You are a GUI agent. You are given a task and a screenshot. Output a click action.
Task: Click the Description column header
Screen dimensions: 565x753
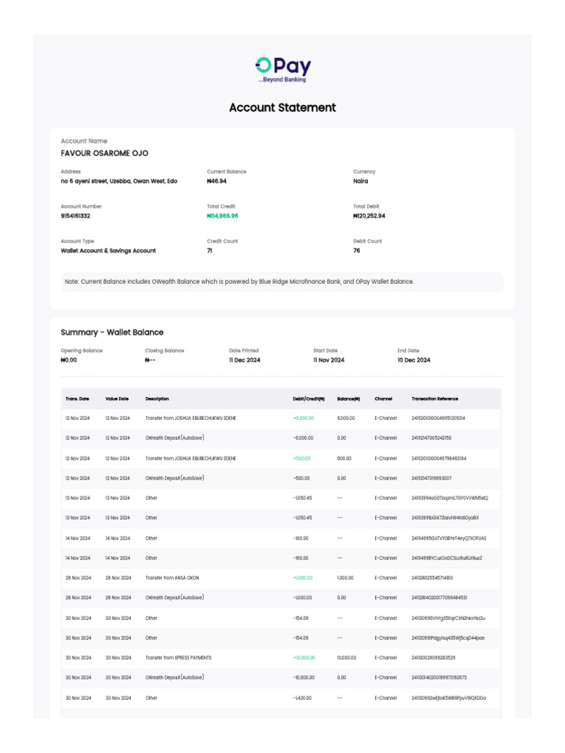157,399
